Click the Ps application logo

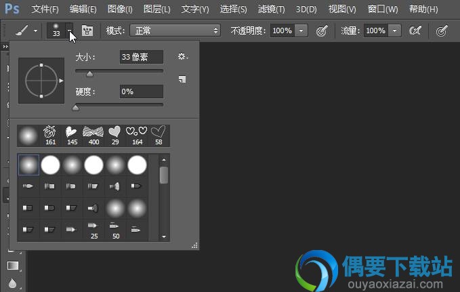click(x=12, y=9)
